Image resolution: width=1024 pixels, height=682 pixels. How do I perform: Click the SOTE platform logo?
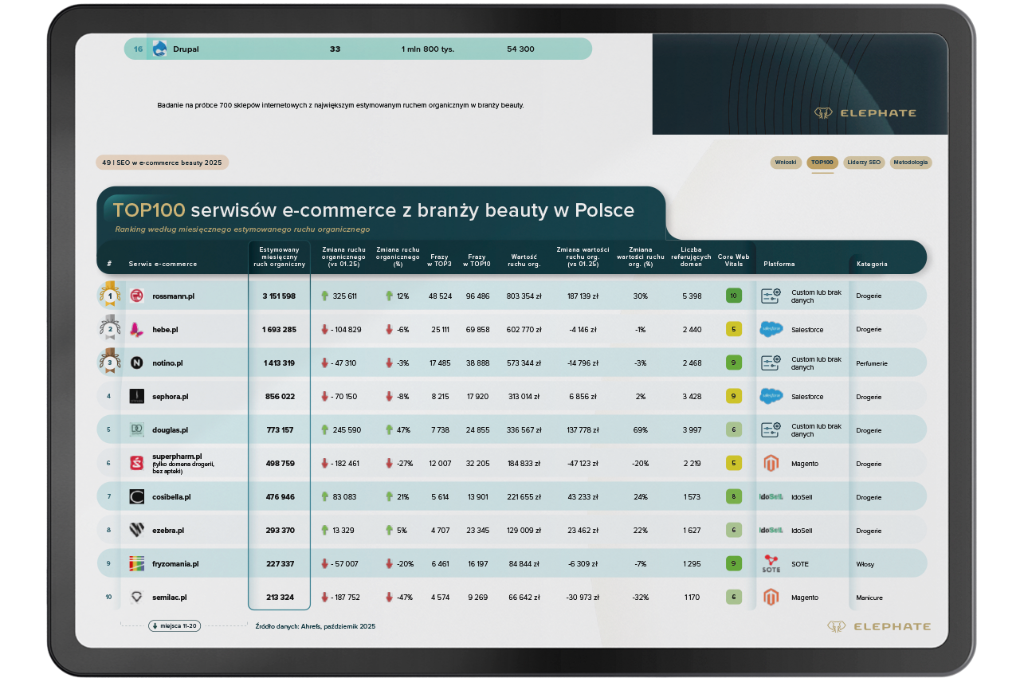[771, 564]
